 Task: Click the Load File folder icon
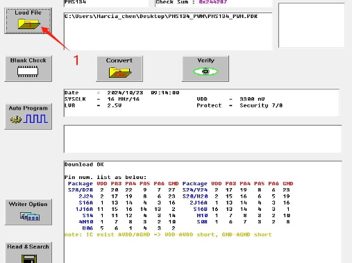pos(29,24)
